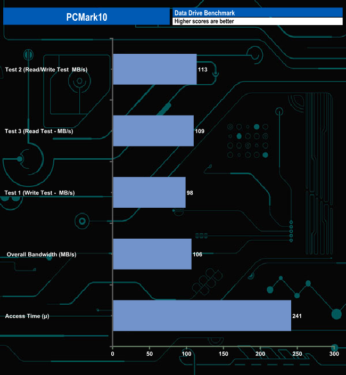This screenshot has height=375, width=346.
Task: Click the Test 3 (Read Test - MB/s) label
Action: point(39,131)
